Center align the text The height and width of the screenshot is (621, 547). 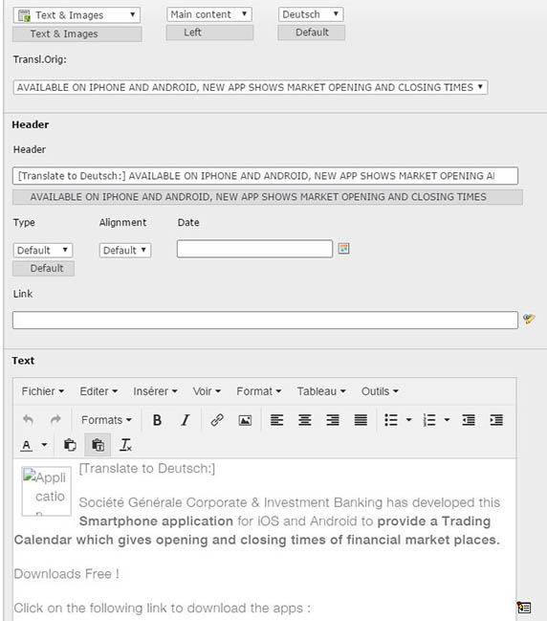pos(304,420)
